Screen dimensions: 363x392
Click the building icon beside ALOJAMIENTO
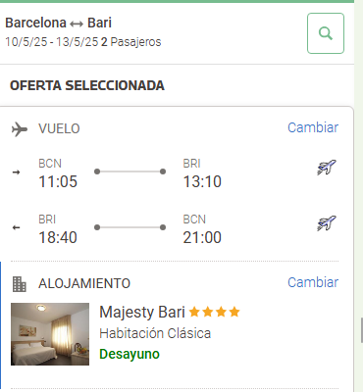tap(20, 284)
